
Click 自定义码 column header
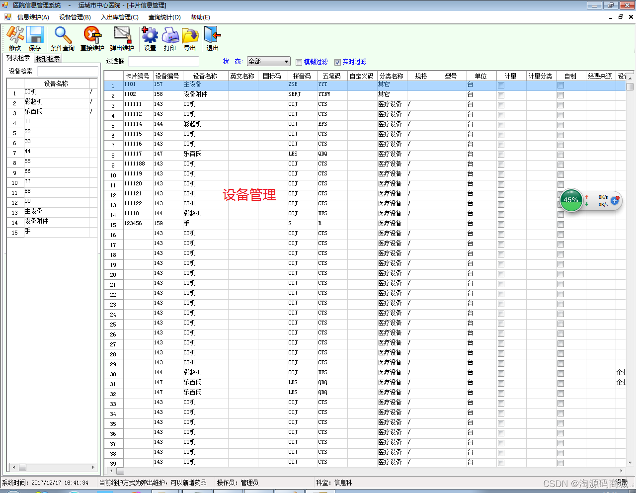[x=362, y=76]
